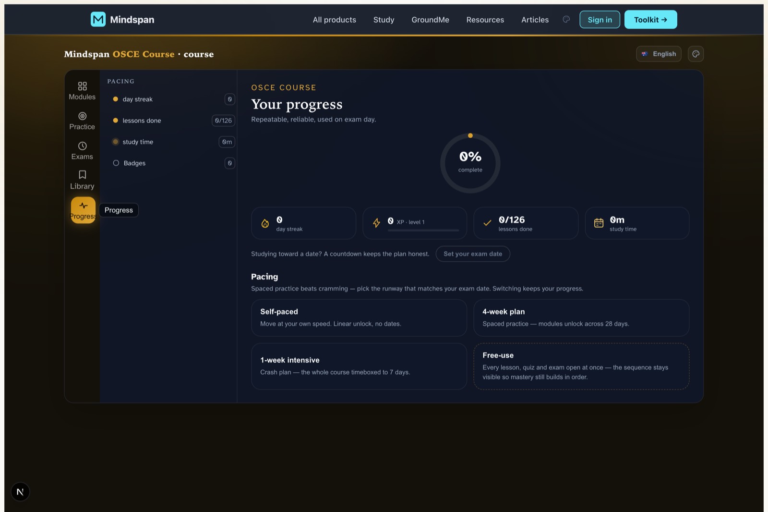The height and width of the screenshot is (512, 768).
Task: Open the Practice sidebar section
Action: [82, 121]
